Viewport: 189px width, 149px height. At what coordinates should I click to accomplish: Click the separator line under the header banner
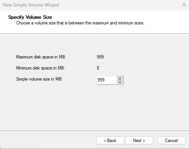pyautogui.click(x=94, y=34)
